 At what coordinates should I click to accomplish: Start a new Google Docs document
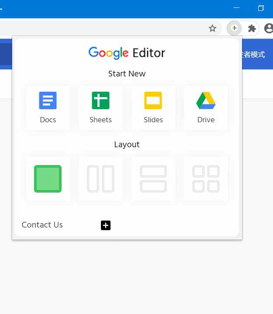click(48, 108)
